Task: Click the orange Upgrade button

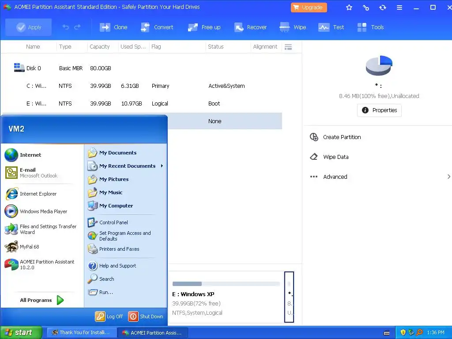Action: click(x=309, y=8)
